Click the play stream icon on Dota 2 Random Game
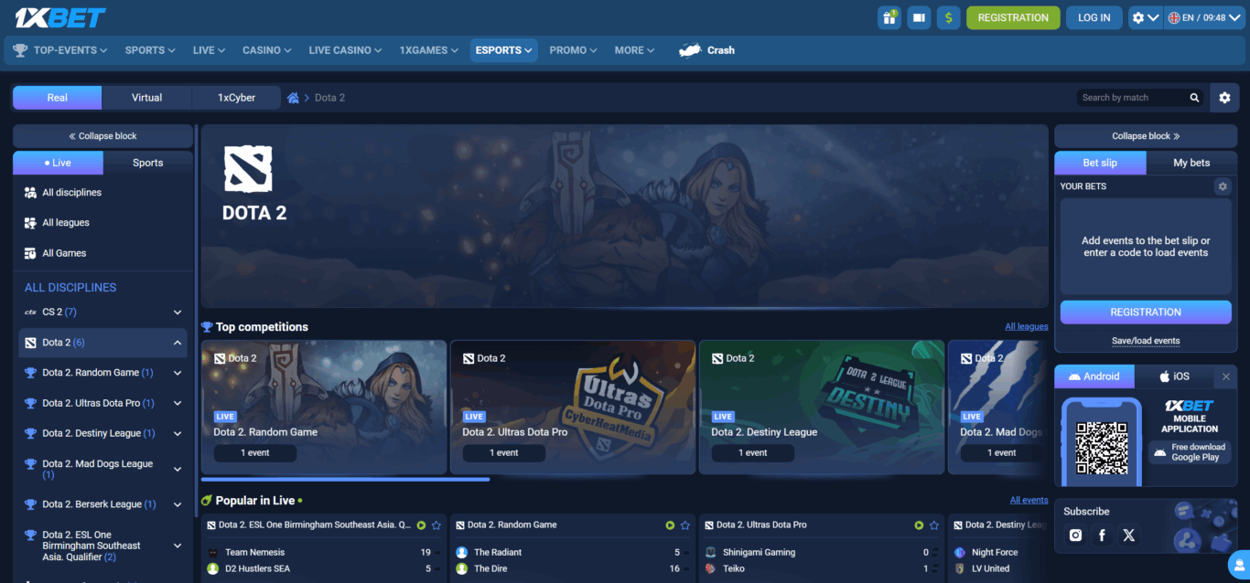1250x583 pixels. click(671, 525)
